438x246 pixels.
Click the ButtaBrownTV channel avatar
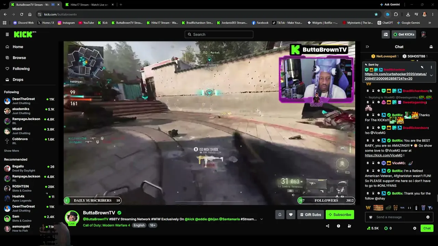tap(72, 218)
